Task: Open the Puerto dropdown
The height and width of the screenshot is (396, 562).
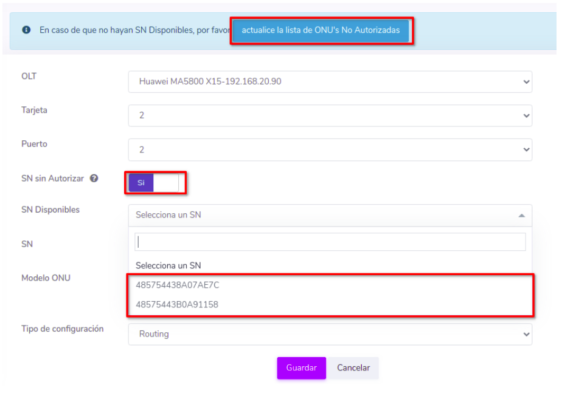Action: [330, 149]
